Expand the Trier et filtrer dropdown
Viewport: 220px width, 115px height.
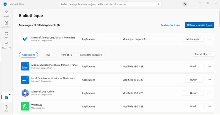203,54
